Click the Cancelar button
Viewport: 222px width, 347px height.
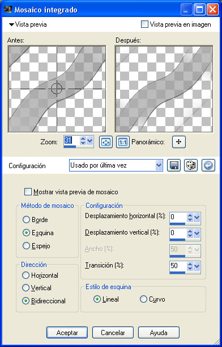coord(113,333)
